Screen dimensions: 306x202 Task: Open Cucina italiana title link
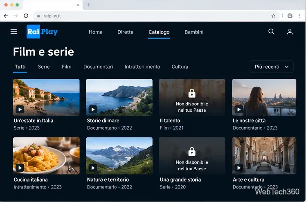pos(31,180)
